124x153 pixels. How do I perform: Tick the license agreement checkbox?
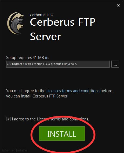coord(8,119)
